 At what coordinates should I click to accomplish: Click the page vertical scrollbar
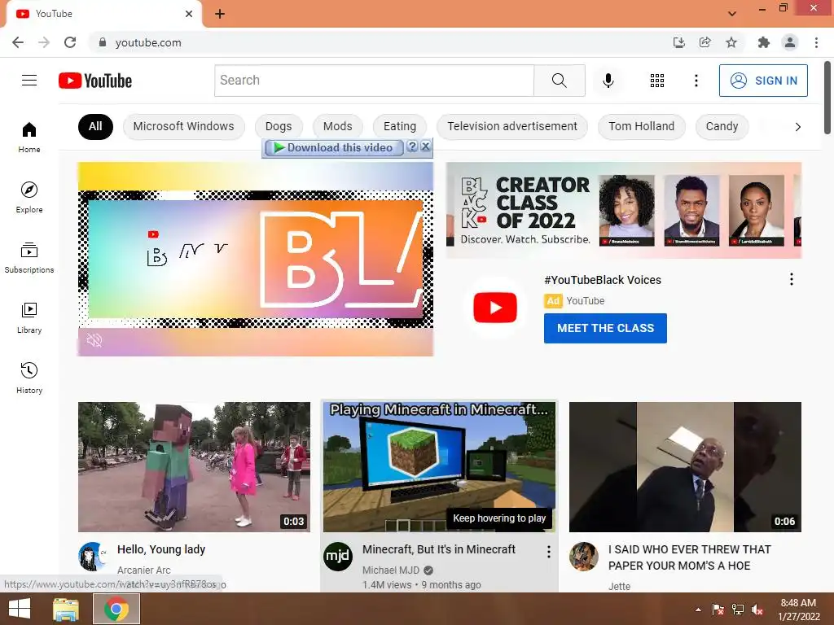(827, 98)
